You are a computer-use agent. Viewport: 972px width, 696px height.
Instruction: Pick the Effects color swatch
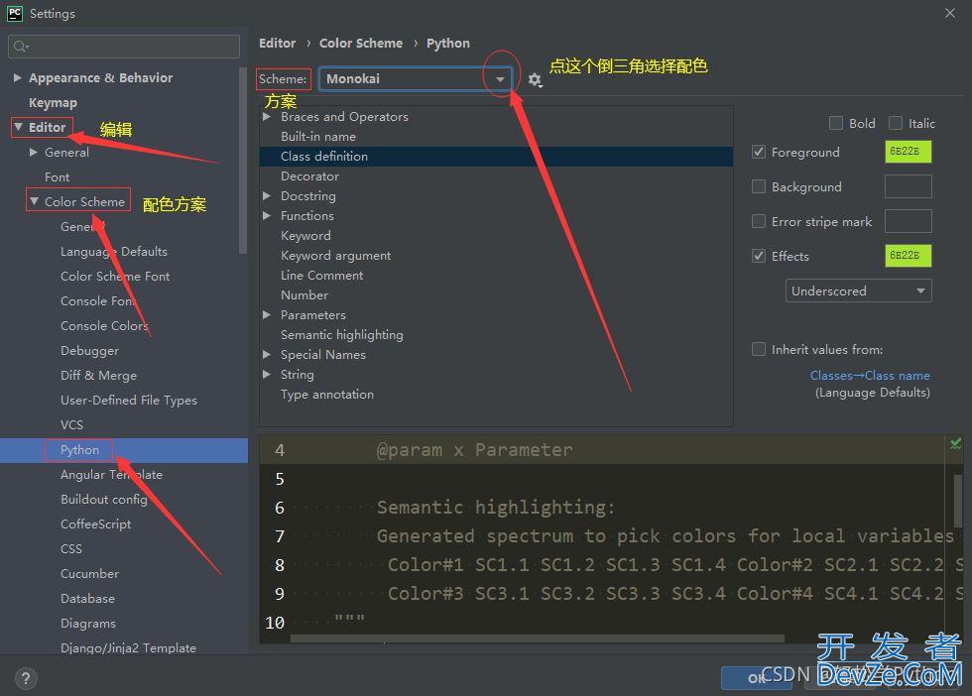(908, 256)
